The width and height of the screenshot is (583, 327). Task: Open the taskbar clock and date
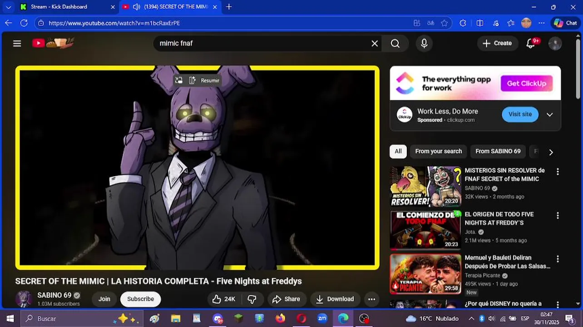(x=547, y=318)
